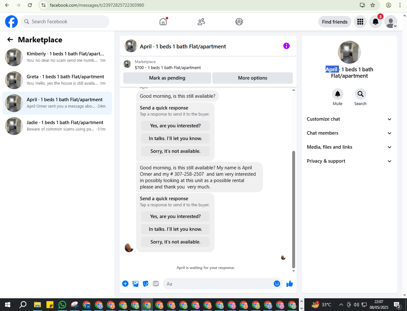Click the Search Facebook field

pyautogui.click(x=65, y=22)
